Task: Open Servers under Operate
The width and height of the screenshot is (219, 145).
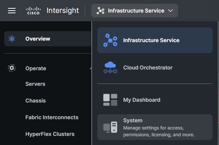Action: [x=35, y=84]
